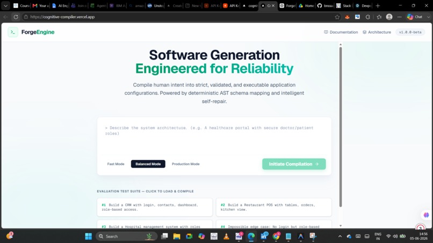Select Balanced Mode
This screenshot has width=433, height=243.
coord(148,164)
